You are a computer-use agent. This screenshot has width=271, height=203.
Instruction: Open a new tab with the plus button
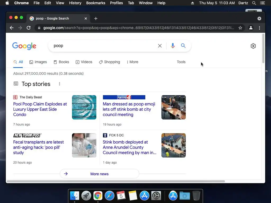click(96, 19)
